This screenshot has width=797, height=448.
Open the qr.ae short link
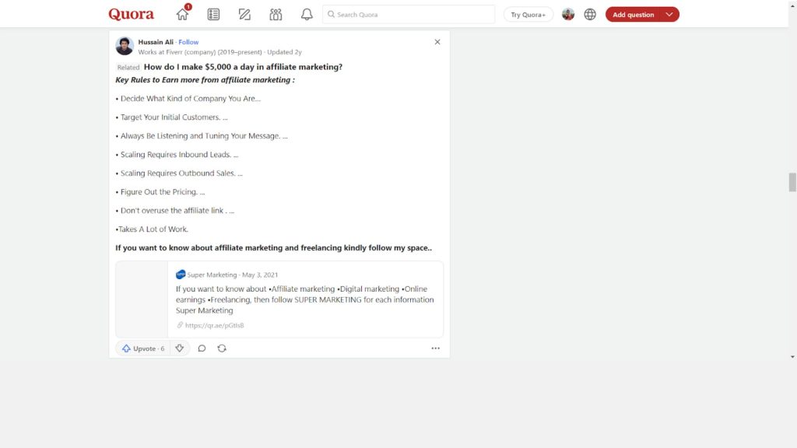215,325
